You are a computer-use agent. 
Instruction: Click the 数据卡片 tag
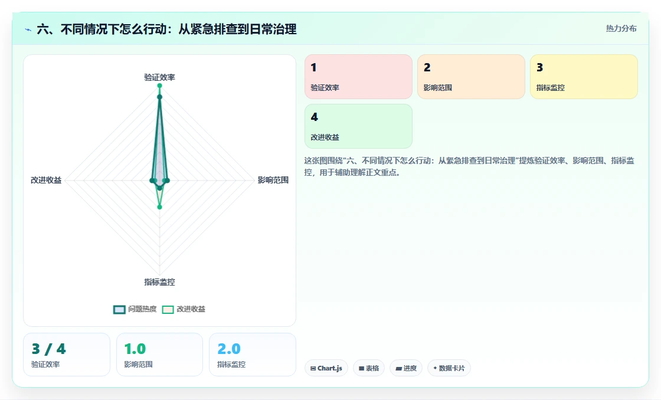pos(449,368)
